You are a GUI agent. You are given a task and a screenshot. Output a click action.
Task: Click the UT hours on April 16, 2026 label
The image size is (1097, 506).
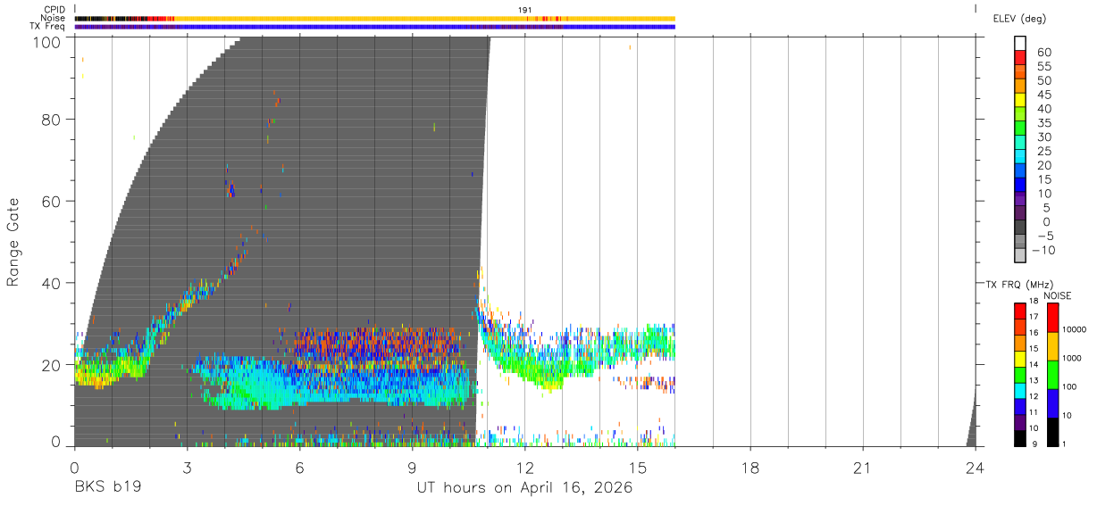click(524, 487)
